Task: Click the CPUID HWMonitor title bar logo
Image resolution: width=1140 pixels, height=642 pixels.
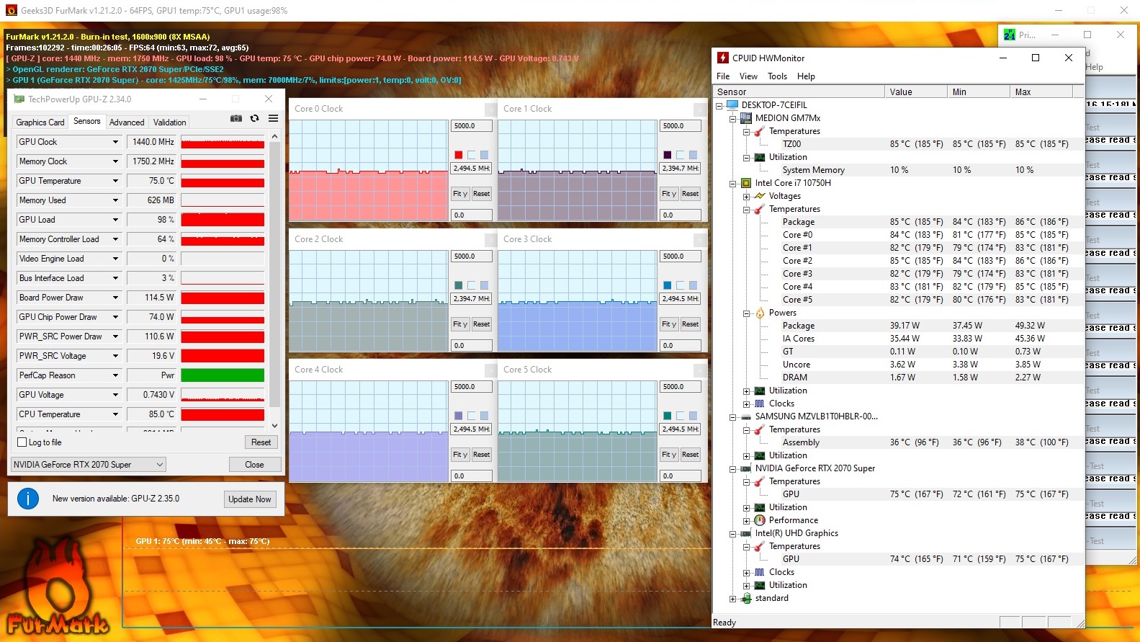Action: [723, 58]
